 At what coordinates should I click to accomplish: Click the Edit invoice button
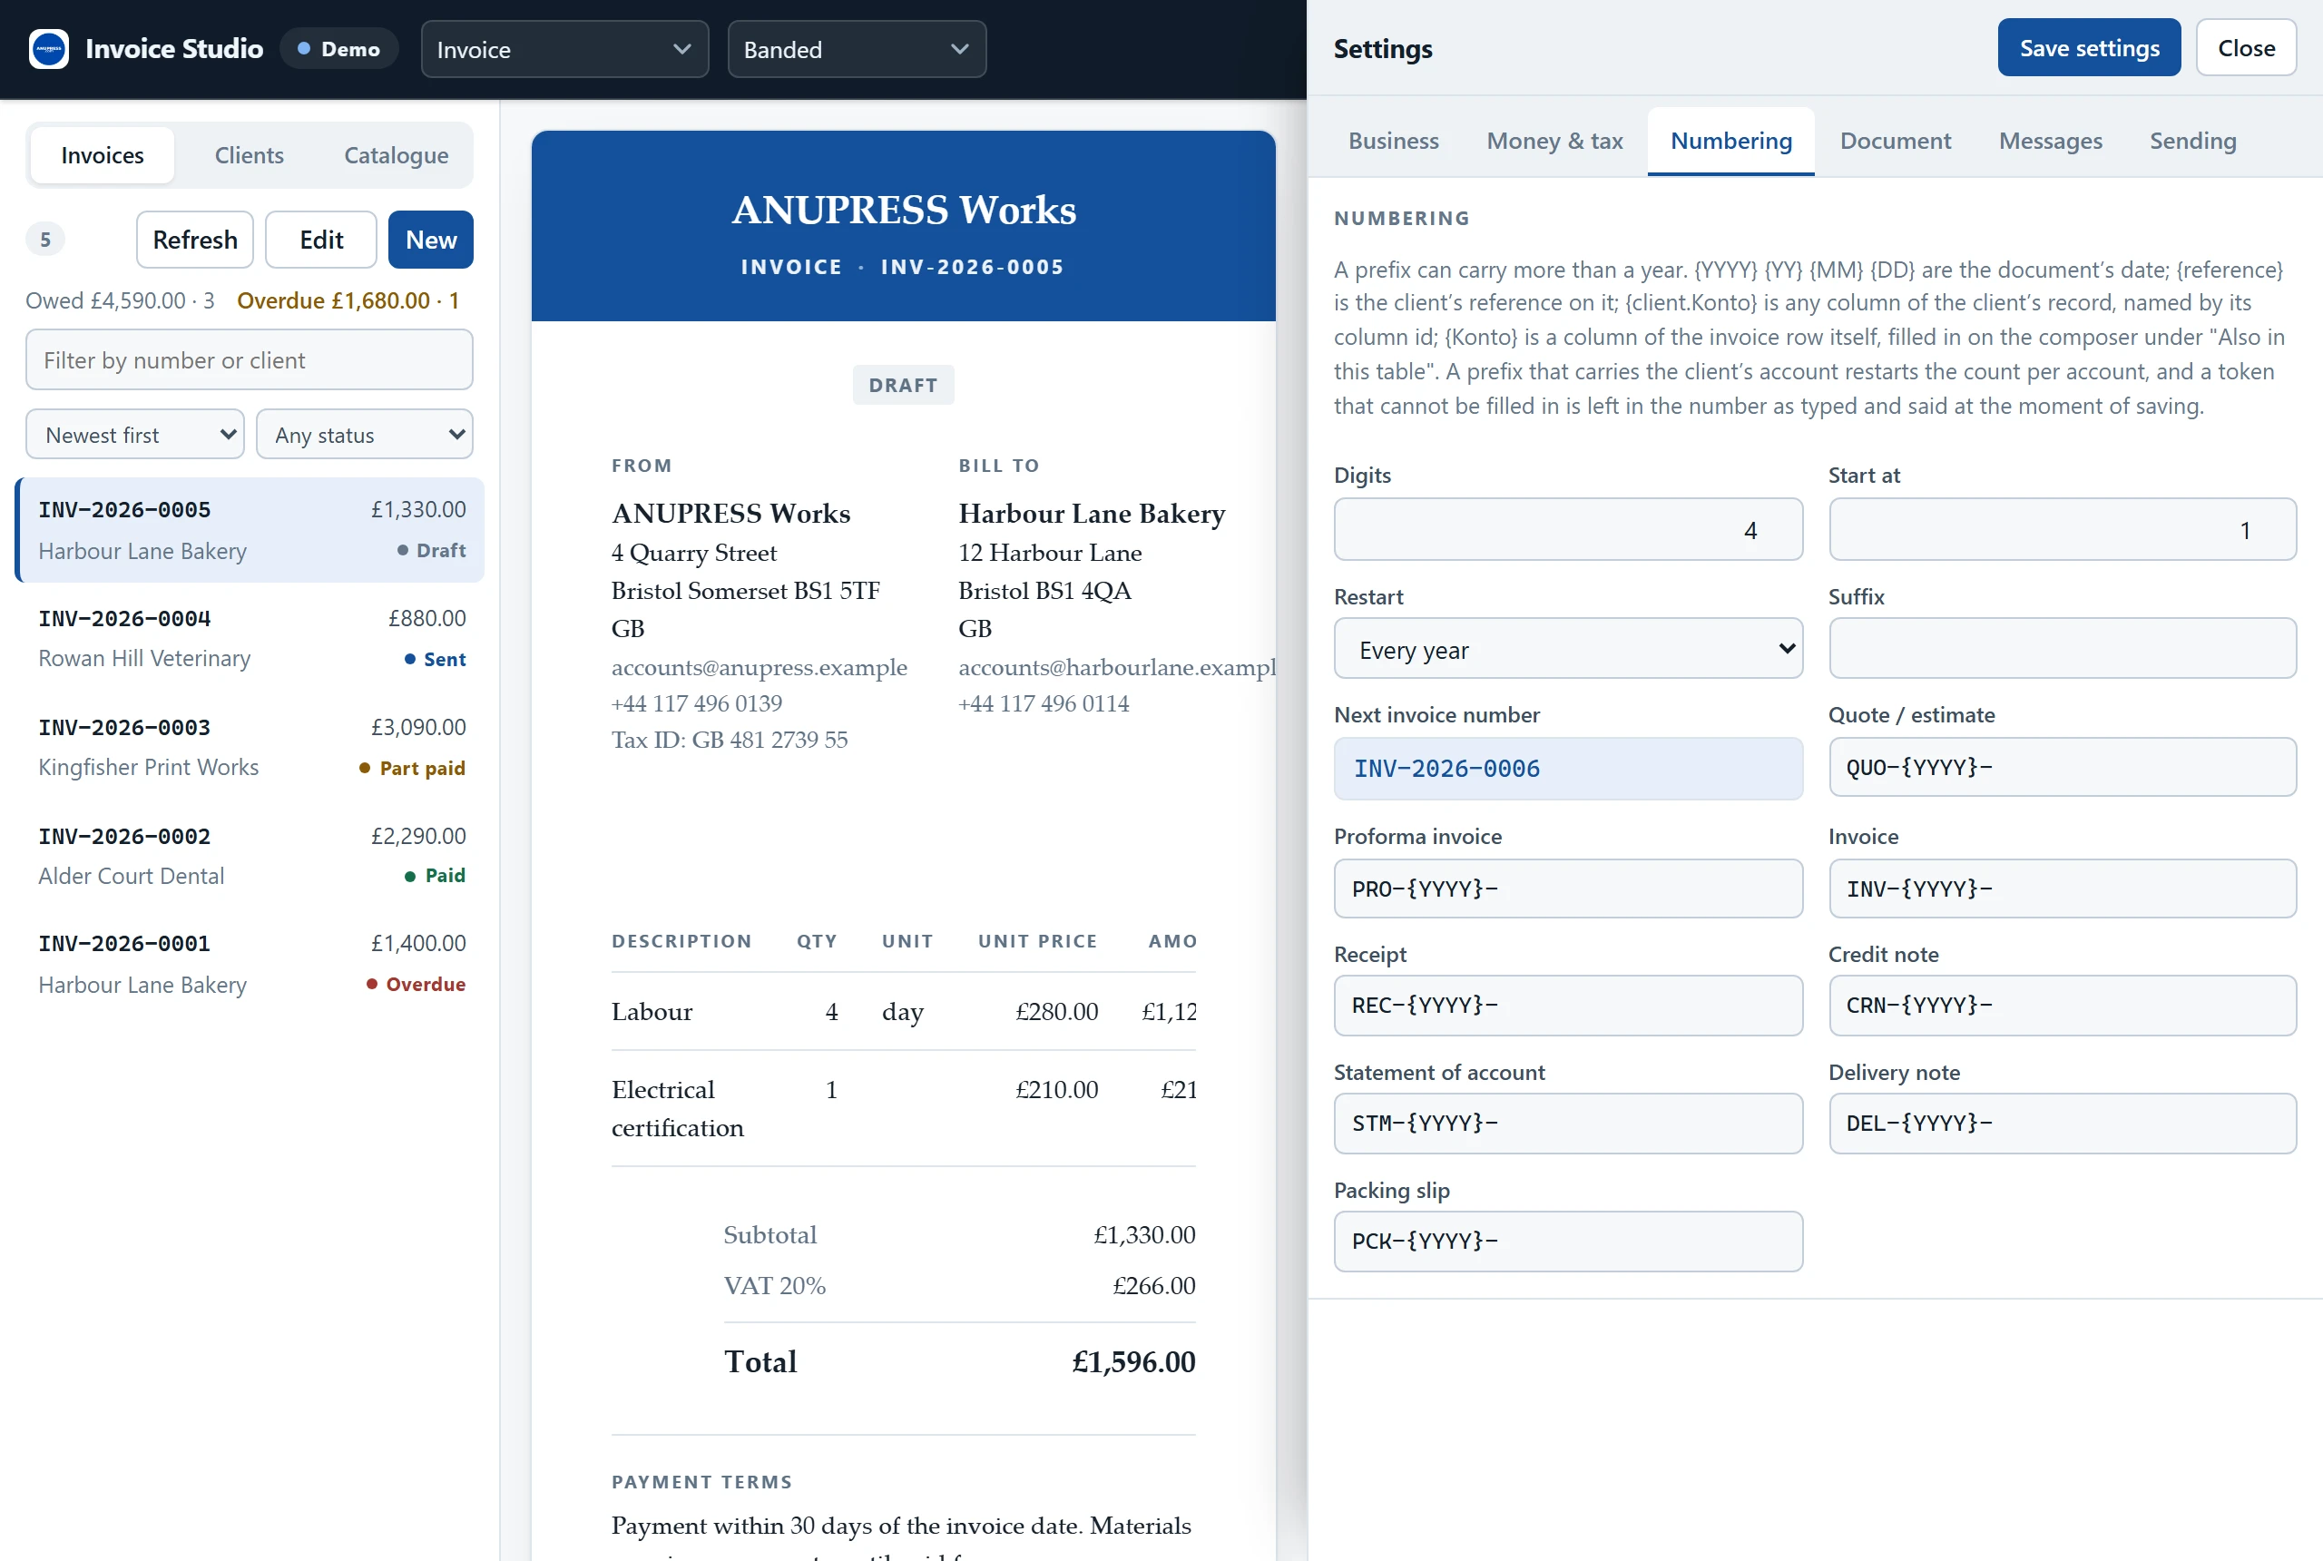321,240
